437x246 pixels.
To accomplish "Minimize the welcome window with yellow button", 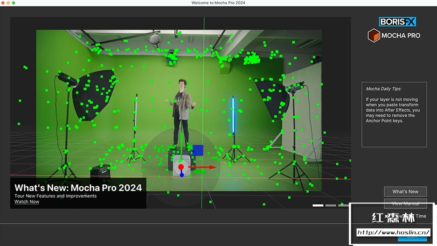I will tap(8, 3).
